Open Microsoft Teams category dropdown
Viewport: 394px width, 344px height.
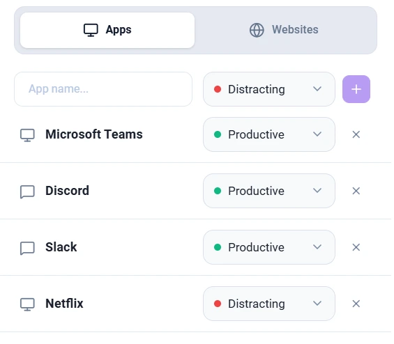(x=269, y=134)
